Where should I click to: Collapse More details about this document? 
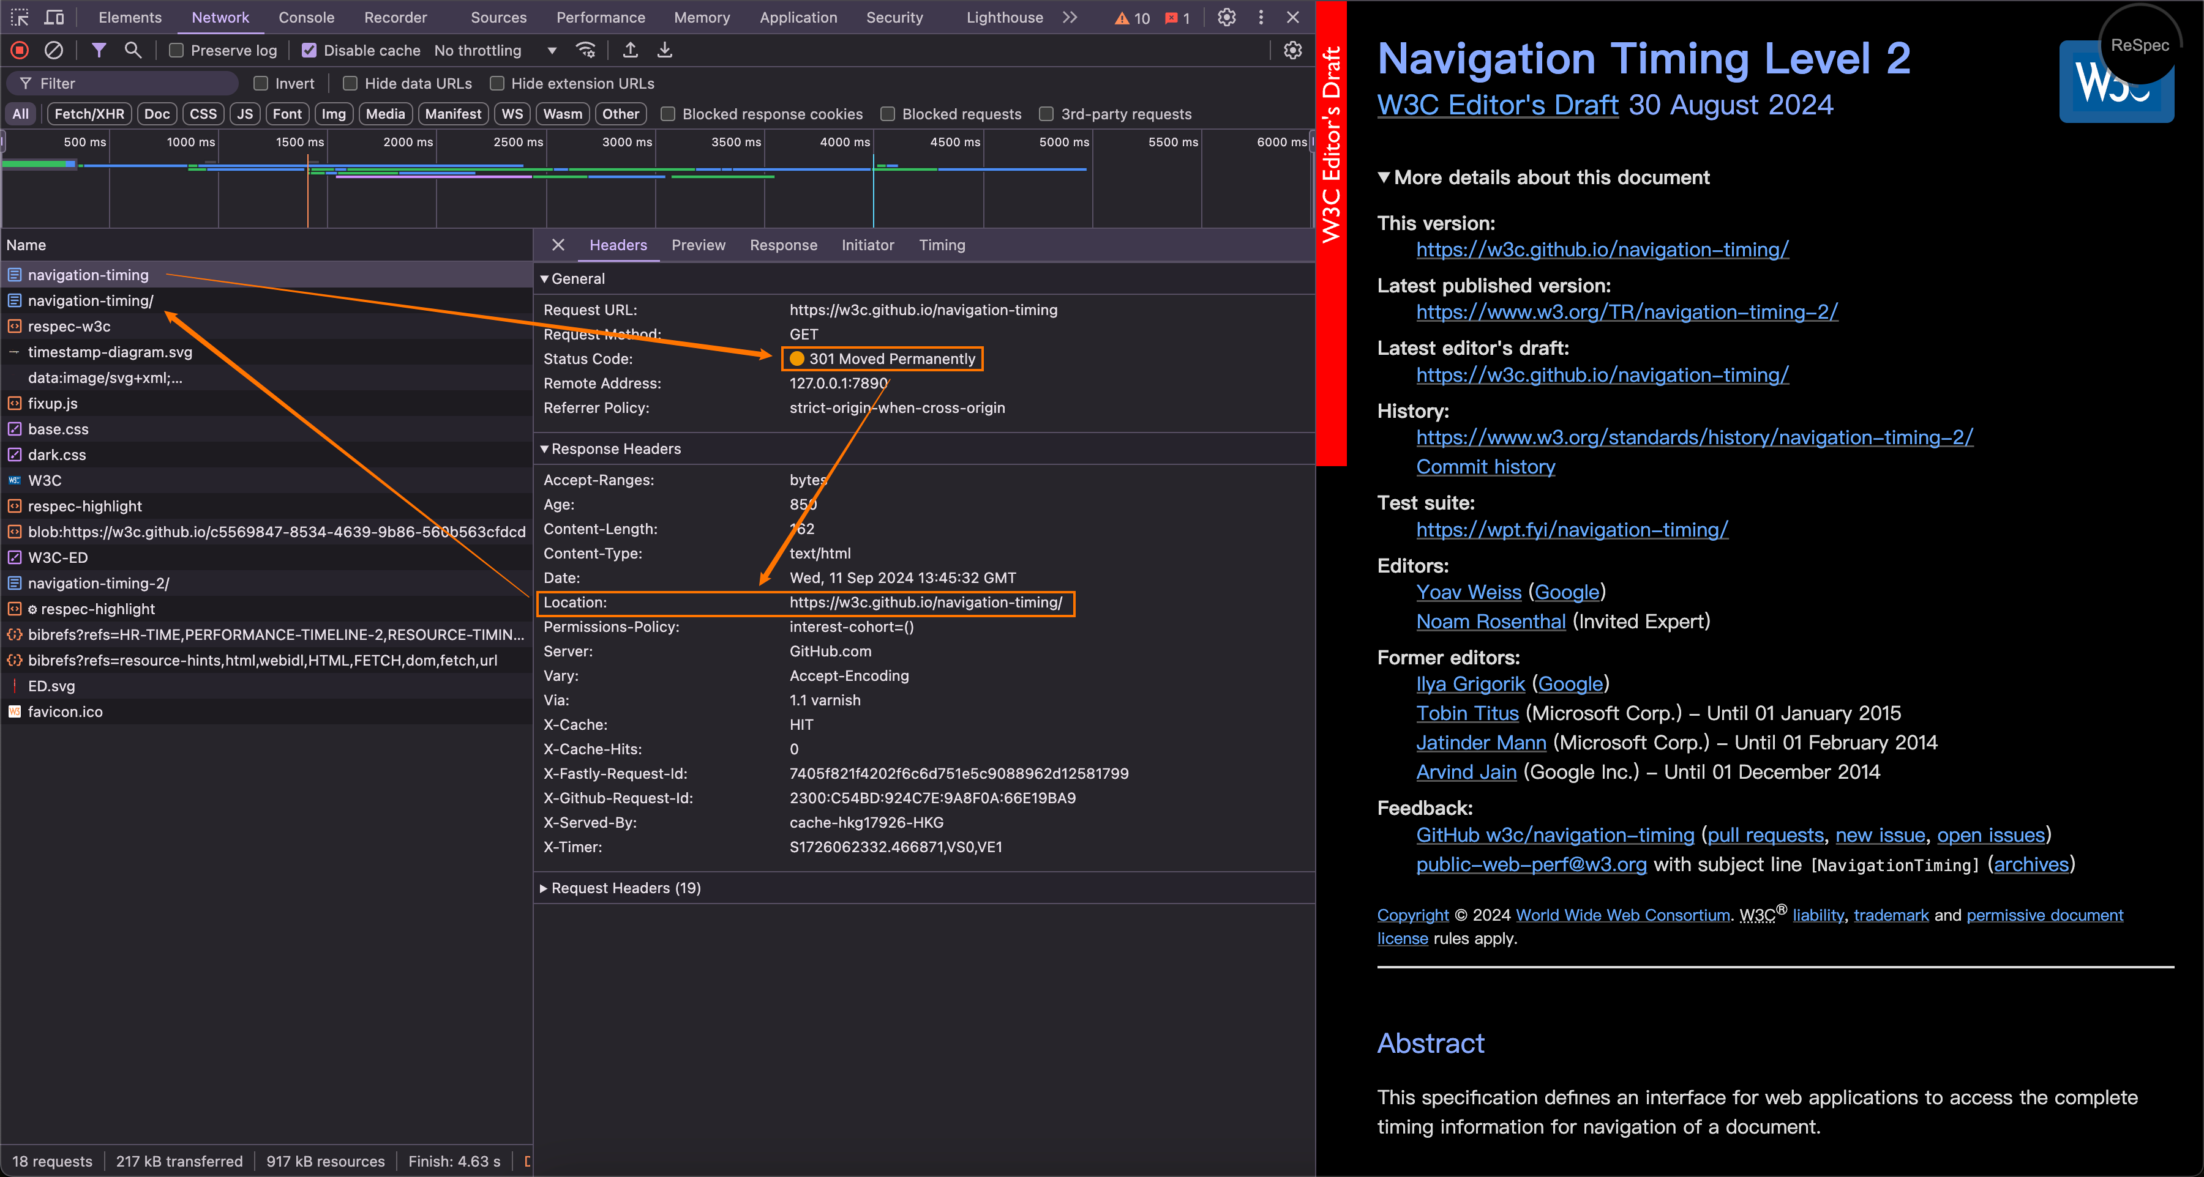tap(1543, 178)
